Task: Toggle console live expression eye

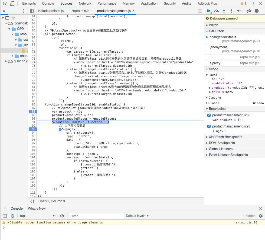Action: pyautogui.click(x=62, y=216)
